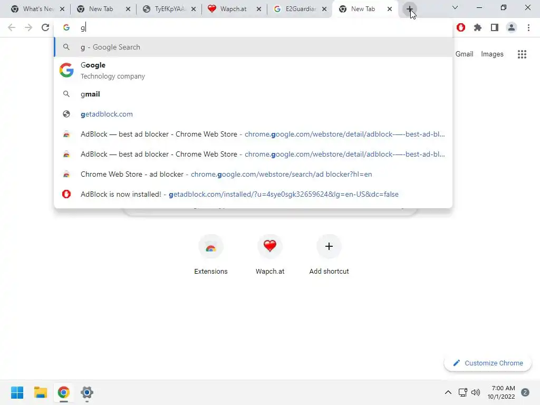This screenshot has height=405, width=540.
Task: Open the Images link
Action: pos(492,54)
